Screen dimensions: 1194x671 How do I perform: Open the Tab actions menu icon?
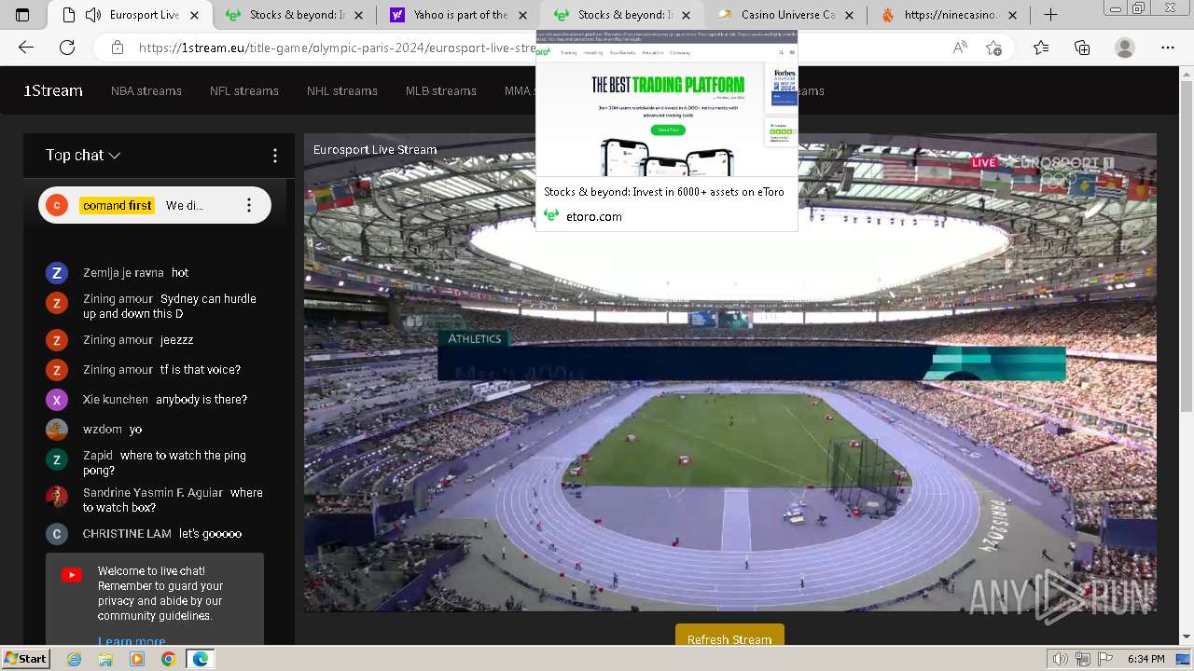pyautogui.click(x=22, y=15)
